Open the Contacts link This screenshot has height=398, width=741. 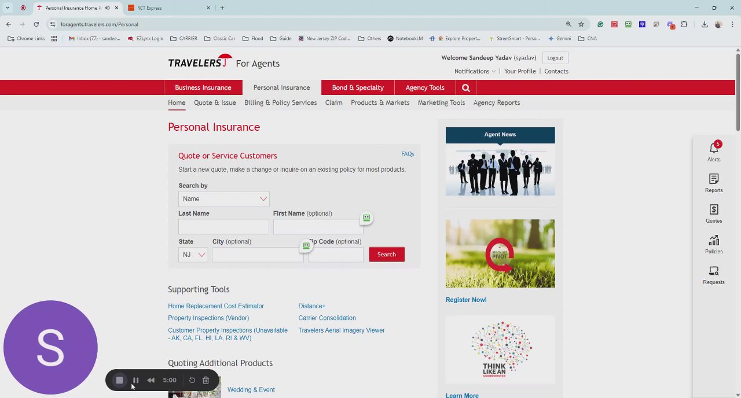click(556, 71)
